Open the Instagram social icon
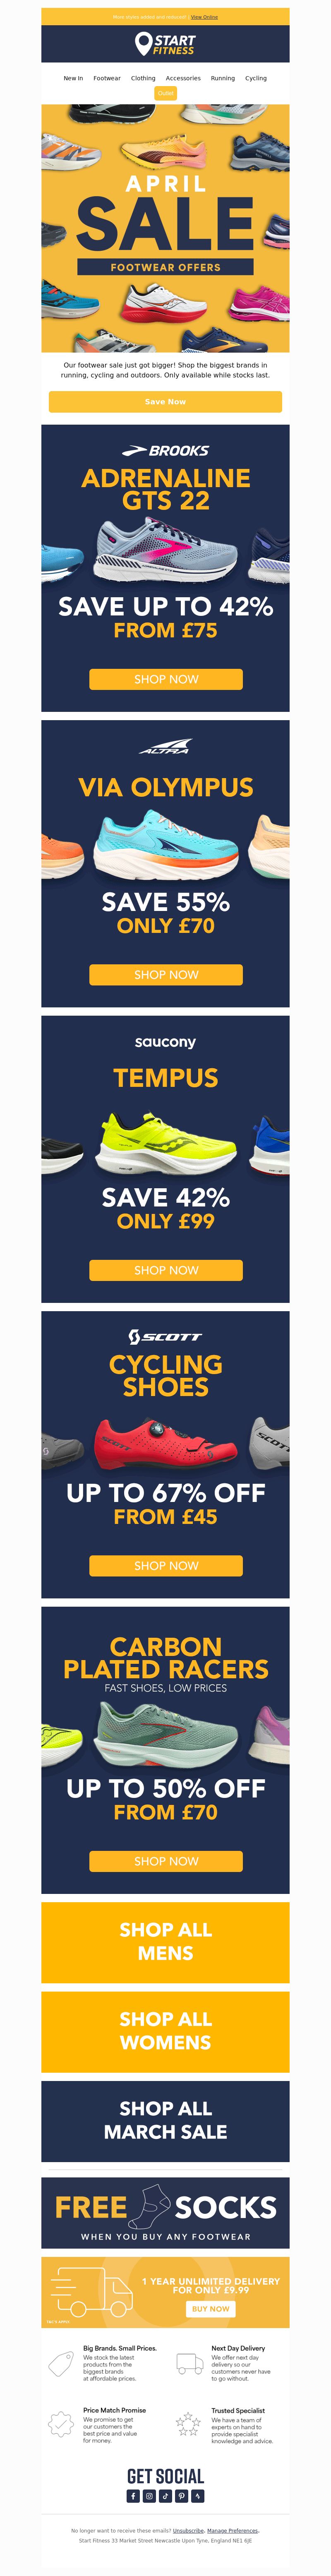Screen dimensions: 331x2576 (x=149, y=2496)
